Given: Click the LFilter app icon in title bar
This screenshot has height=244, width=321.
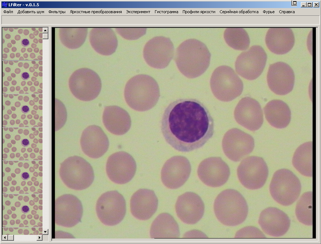Looking at the screenshot, I should [x=4, y=4].
